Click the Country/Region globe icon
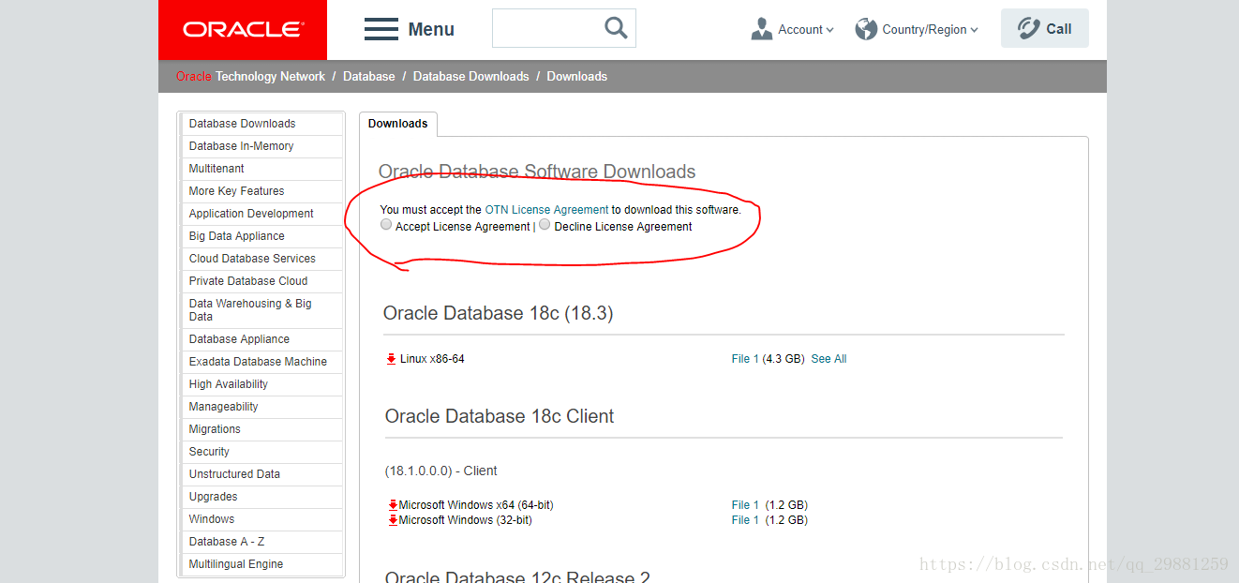The image size is (1239, 583). [x=866, y=29]
